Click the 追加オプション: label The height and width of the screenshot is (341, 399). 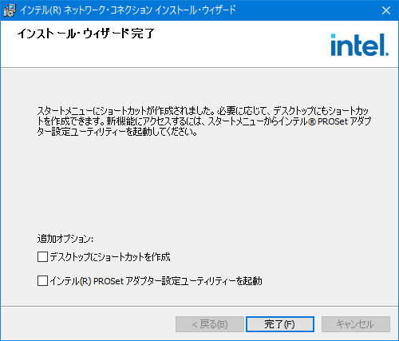coord(65,239)
